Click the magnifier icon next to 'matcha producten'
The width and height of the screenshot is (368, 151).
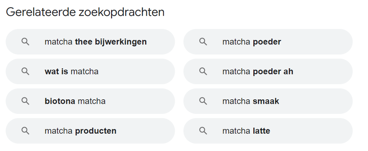[x=26, y=131]
